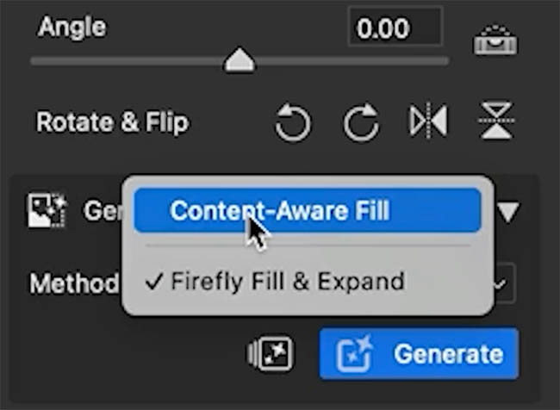This screenshot has height=410, width=560.
Task: Click the checkmark beside Firefly Fill & Expand
Action: tap(153, 283)
